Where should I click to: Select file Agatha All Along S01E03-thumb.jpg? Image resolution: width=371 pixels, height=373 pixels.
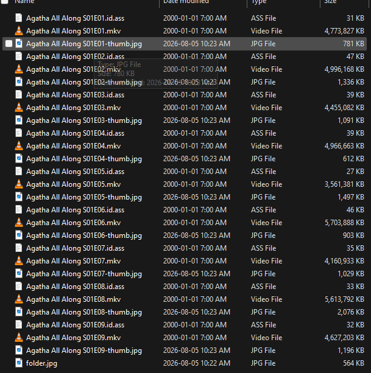pos(84,120)
